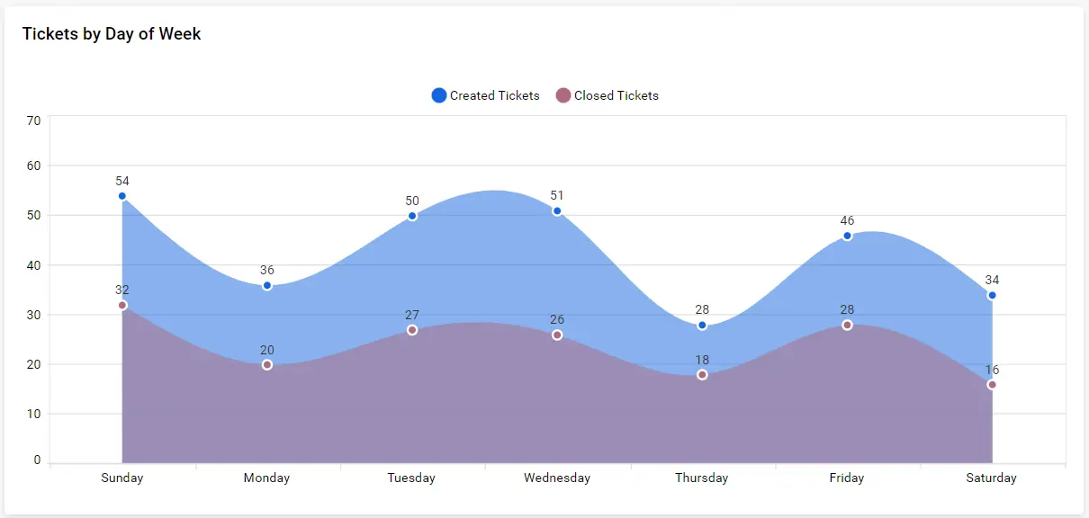Click Wednesday's closed tickets point (26)
The height and width of the screenshot is (518, 1089).
point(557,335)
